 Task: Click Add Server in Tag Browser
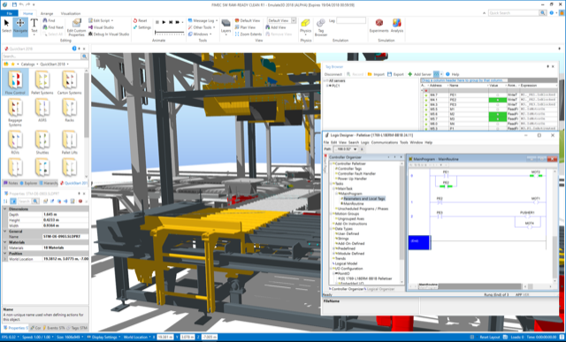pos(419,74)
